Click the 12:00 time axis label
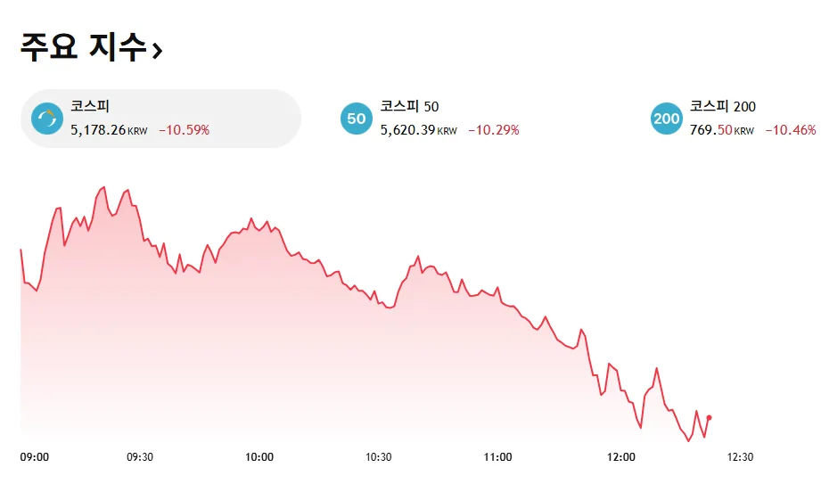 [x=621, y=457]
